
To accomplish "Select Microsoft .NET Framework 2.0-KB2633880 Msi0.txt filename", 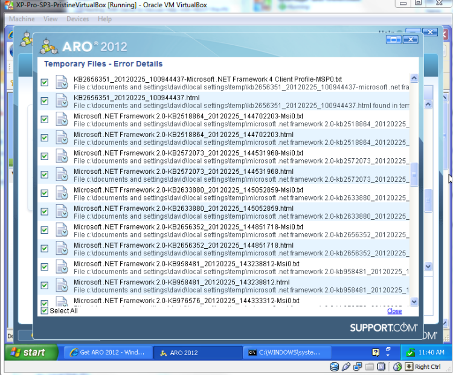I will 188,190.
